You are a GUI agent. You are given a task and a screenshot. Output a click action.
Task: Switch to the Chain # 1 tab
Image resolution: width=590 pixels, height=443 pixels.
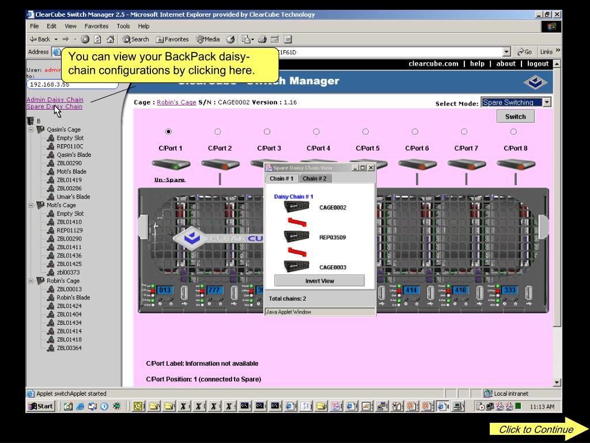coord(281,179)
